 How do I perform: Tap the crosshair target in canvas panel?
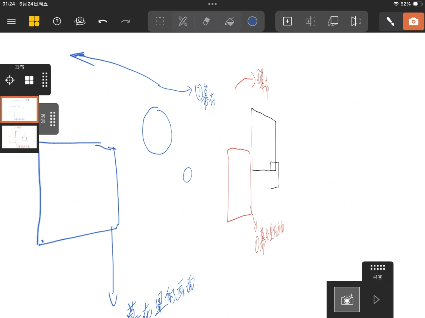pos(10,80)
